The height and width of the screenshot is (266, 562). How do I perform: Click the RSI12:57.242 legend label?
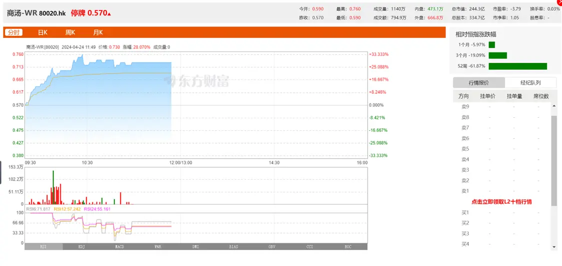tap(67, 209)
